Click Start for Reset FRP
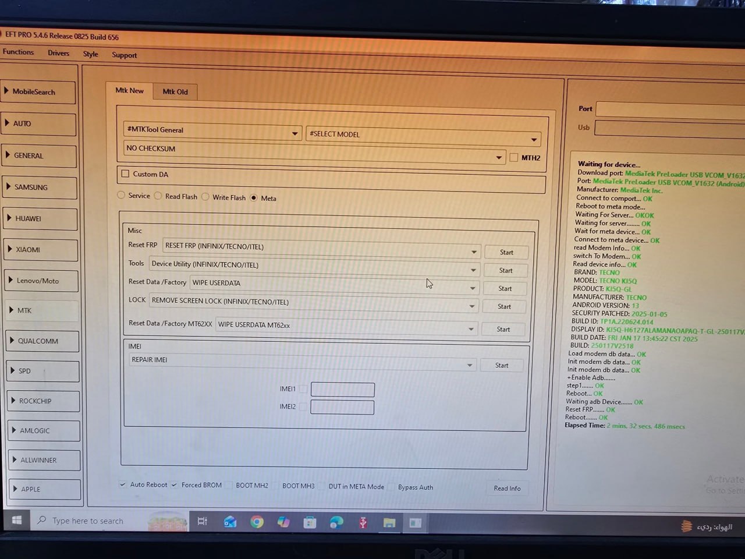Screen dimensions: 745x559 (506, 252)
